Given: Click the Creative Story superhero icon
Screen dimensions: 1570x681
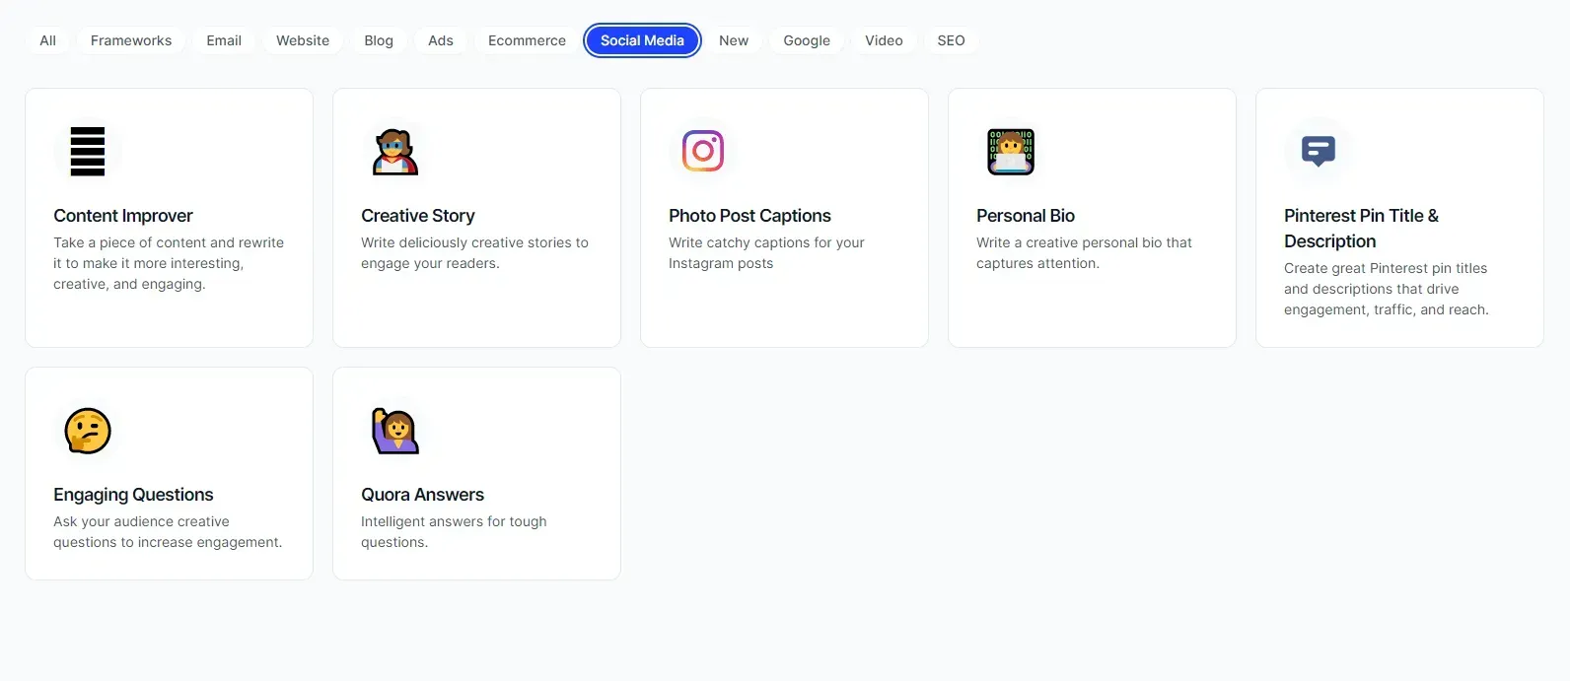Looking at the screenshot, I should point(395,152).
